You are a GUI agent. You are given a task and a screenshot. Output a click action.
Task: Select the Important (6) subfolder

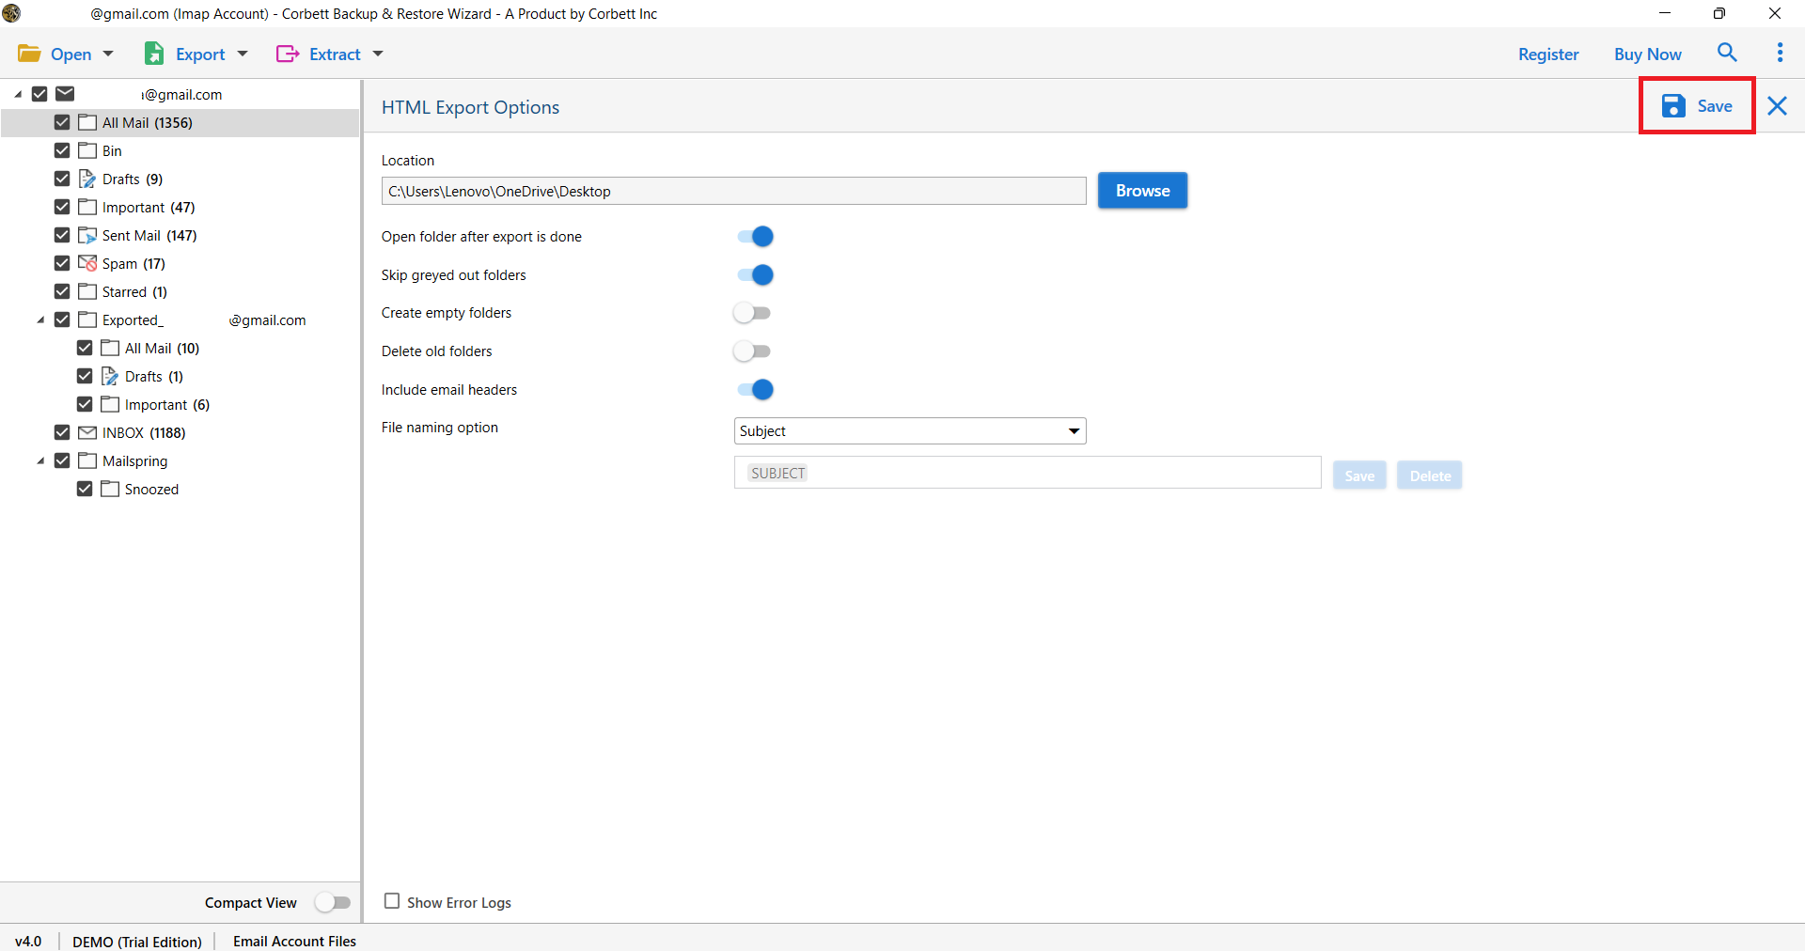click(167, 404)
